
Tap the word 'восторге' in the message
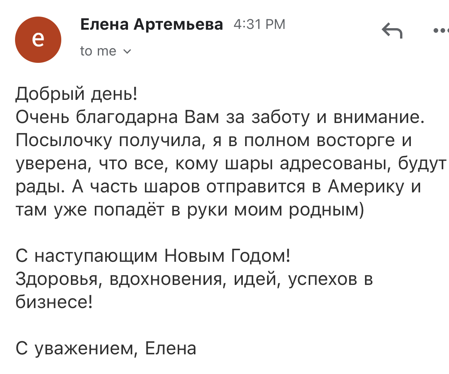pyautogui.click(x=356, y=141)
